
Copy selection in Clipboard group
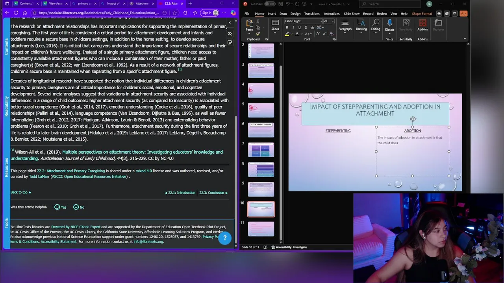tap(258, 28)
